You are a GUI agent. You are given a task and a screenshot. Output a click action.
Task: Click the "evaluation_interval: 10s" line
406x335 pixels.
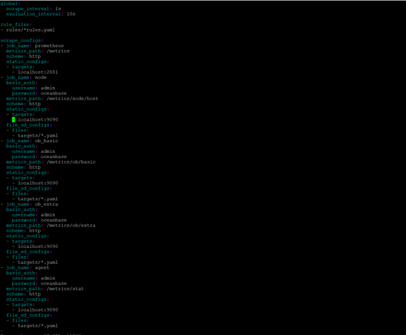coord(41,14)
